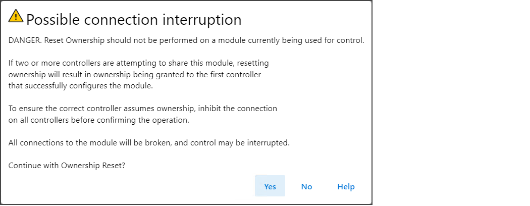
Task: Click the yellow warning triangle icon
Action: [16, 16]
